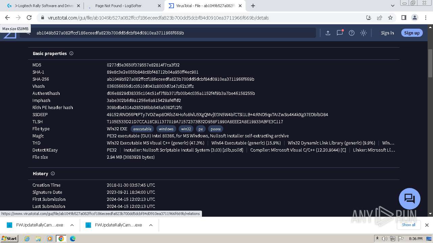Click the peexe file type tag

click(x=215, y=129)
